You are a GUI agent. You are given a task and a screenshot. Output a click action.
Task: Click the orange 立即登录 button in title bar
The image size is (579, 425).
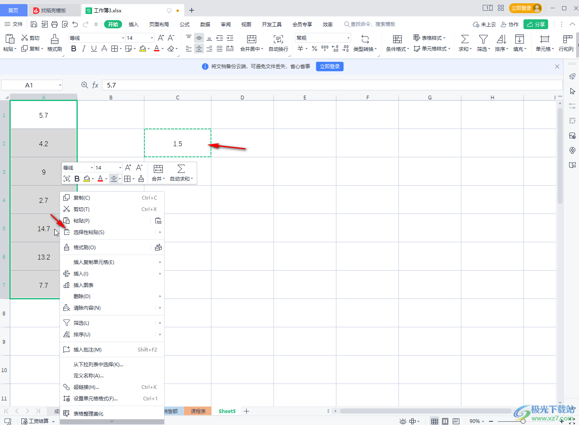525,8
